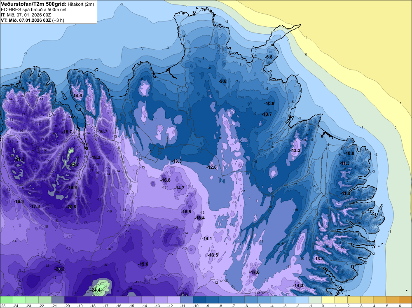Click the yellow legend swatch between 0 and 1

coord(328,300)
